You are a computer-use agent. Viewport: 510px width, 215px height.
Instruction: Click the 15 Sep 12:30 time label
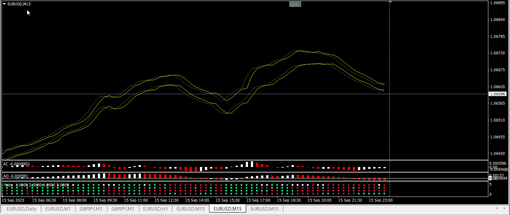(166, 200)
